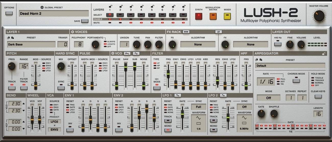Open the Voices gear settings
Image resolution: width=332 pixels, height=142 pixels.
(73, 32)
